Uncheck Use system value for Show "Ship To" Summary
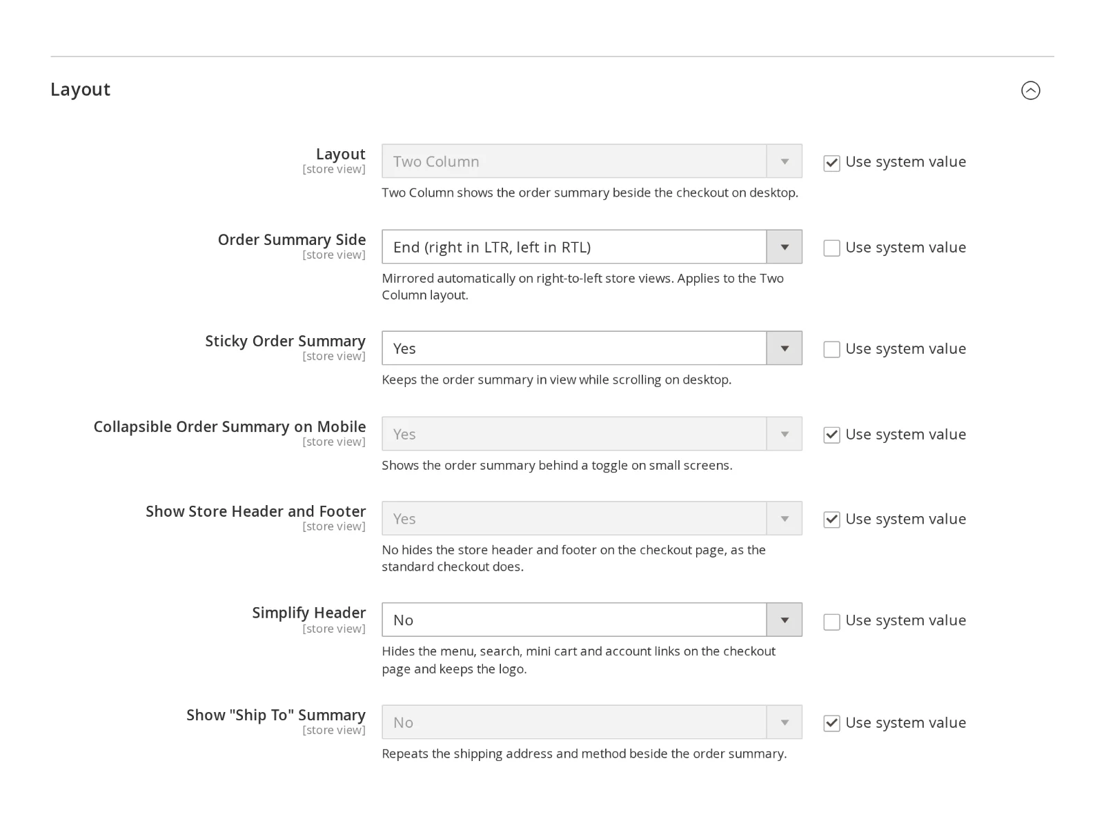Viewport: 1104px width, 839px height. click(831, 724)
